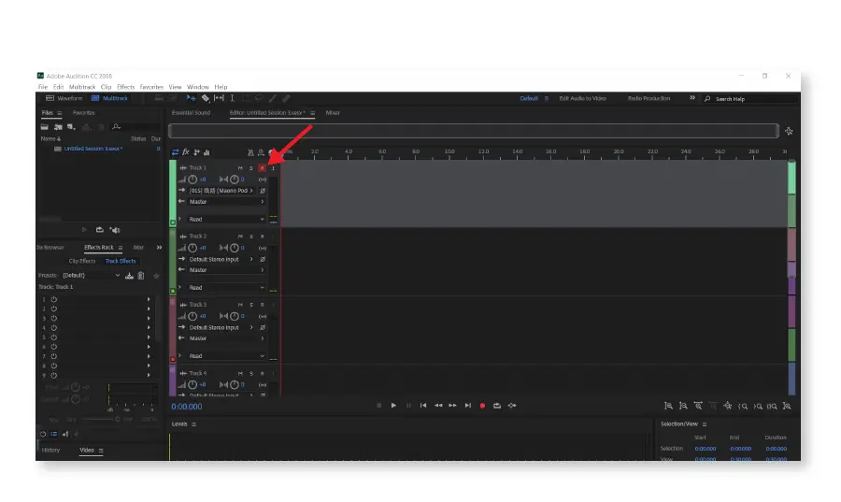841x502 pixels.
Task: Switch to the Waveform view button
Action: point(64,98)
